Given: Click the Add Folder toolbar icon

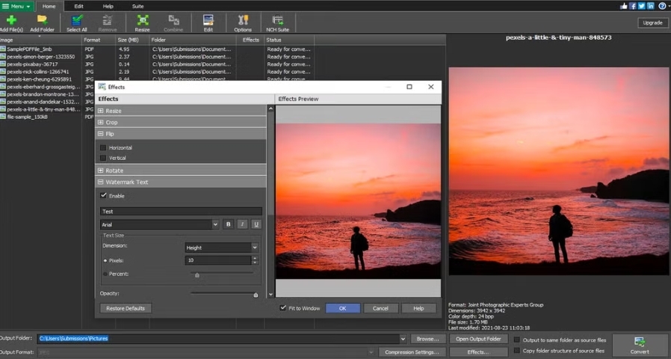Looking at the screenshot, I should [x=42, y=23].
